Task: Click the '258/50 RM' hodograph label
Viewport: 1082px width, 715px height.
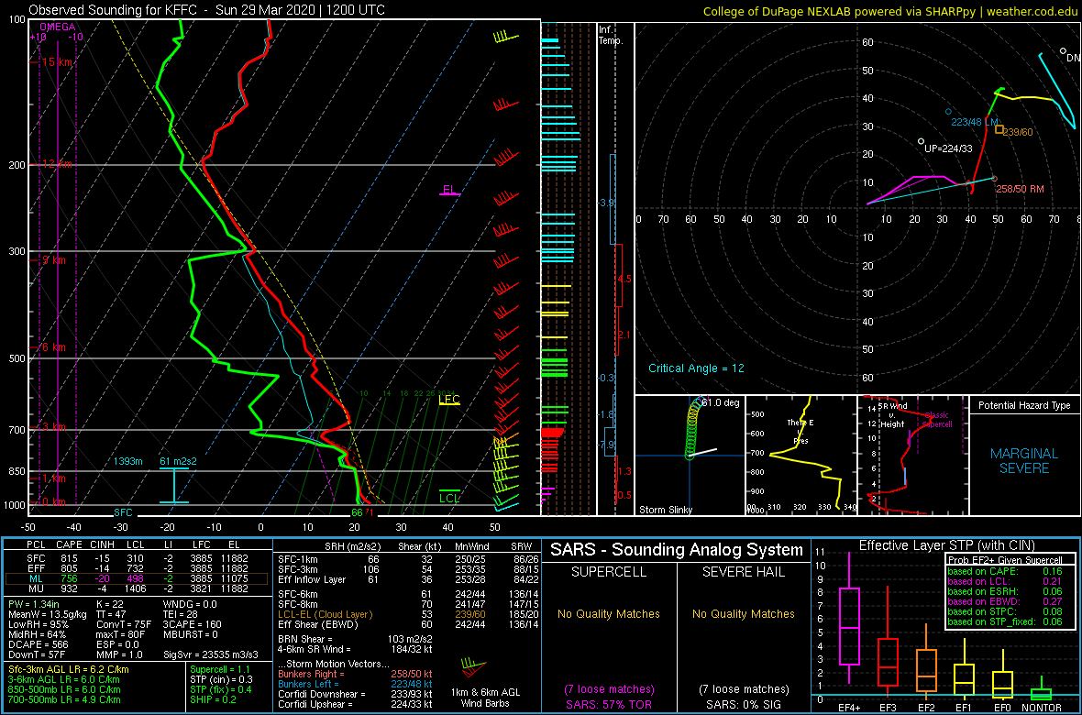Action: 1019,188
